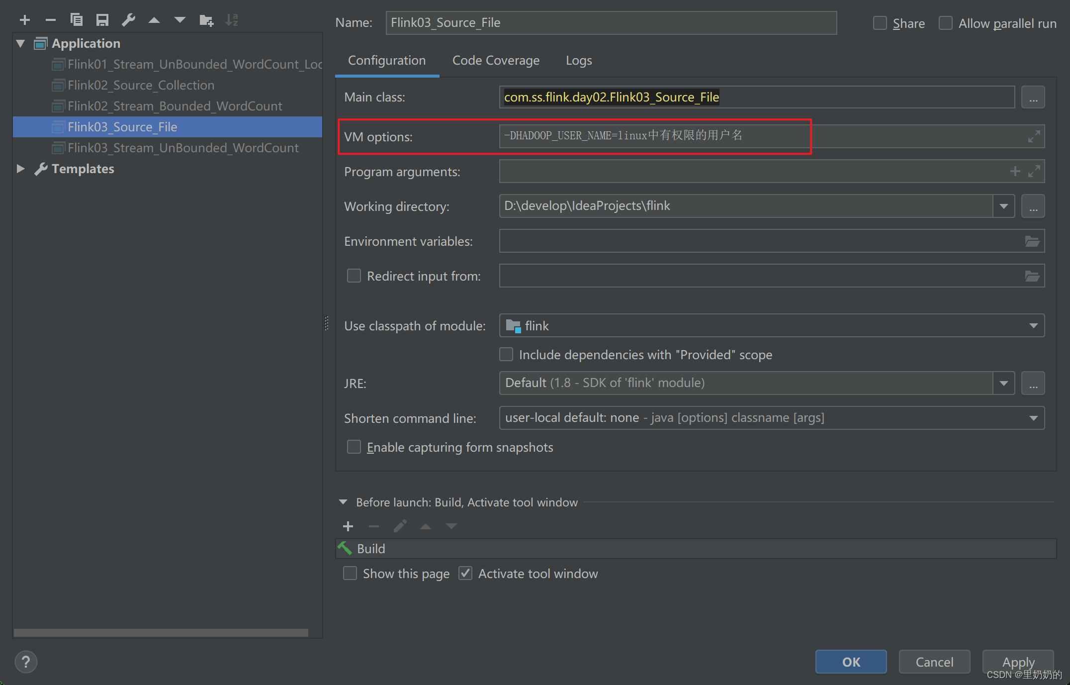Check the Redirect input from checkbox
Image resolution: width=1070 pixels, height=685 pixels.
pos(354,276)
